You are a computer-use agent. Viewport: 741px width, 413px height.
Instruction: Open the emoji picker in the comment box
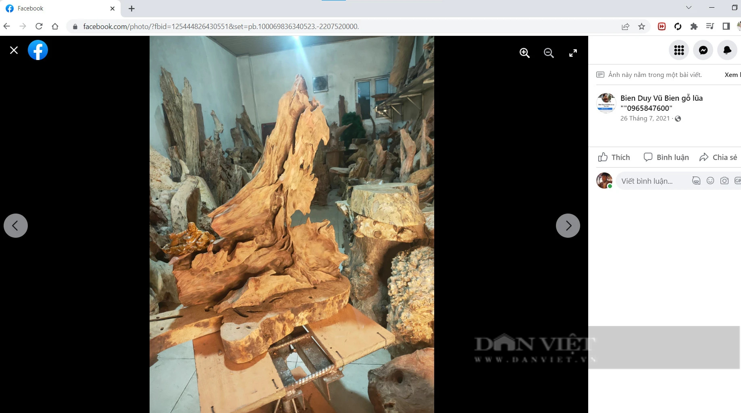[710, 181]
